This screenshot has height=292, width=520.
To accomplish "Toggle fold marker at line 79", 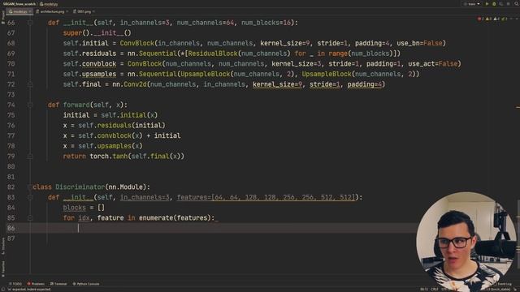I will click(x=30, y=157).
